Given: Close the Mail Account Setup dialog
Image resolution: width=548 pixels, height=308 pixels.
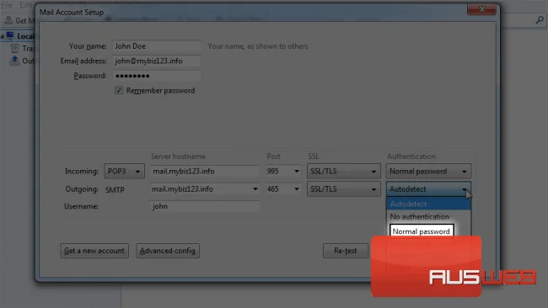Looking at the screenshot, I should [482, 9].
